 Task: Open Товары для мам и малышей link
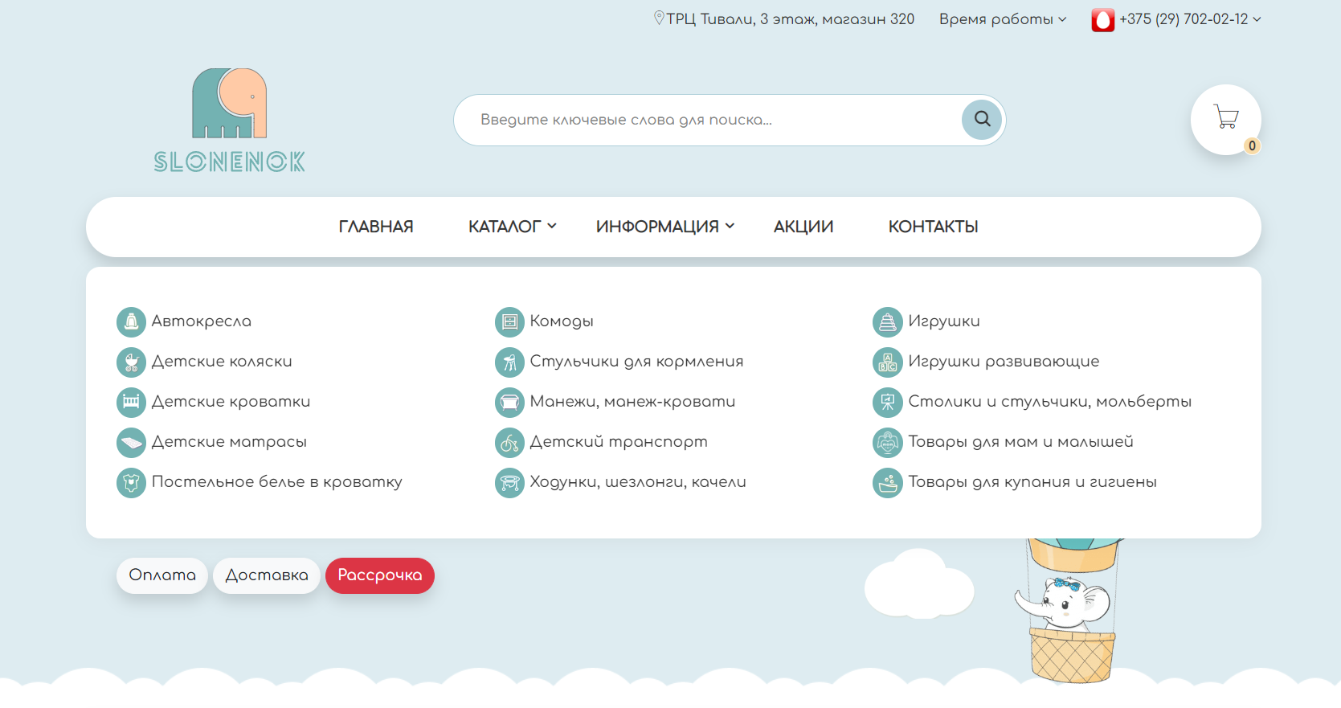(1020, 442)
